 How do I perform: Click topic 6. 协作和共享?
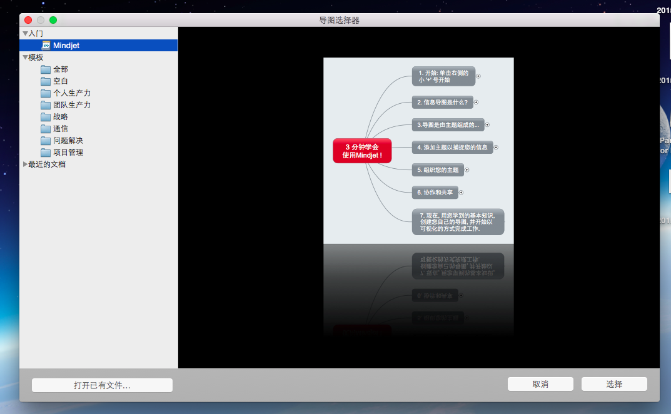(435, 193)
